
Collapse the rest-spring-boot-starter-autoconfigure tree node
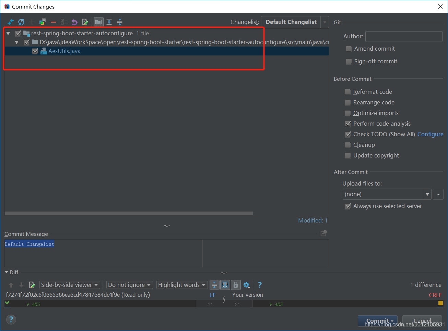tap(8, 34)
